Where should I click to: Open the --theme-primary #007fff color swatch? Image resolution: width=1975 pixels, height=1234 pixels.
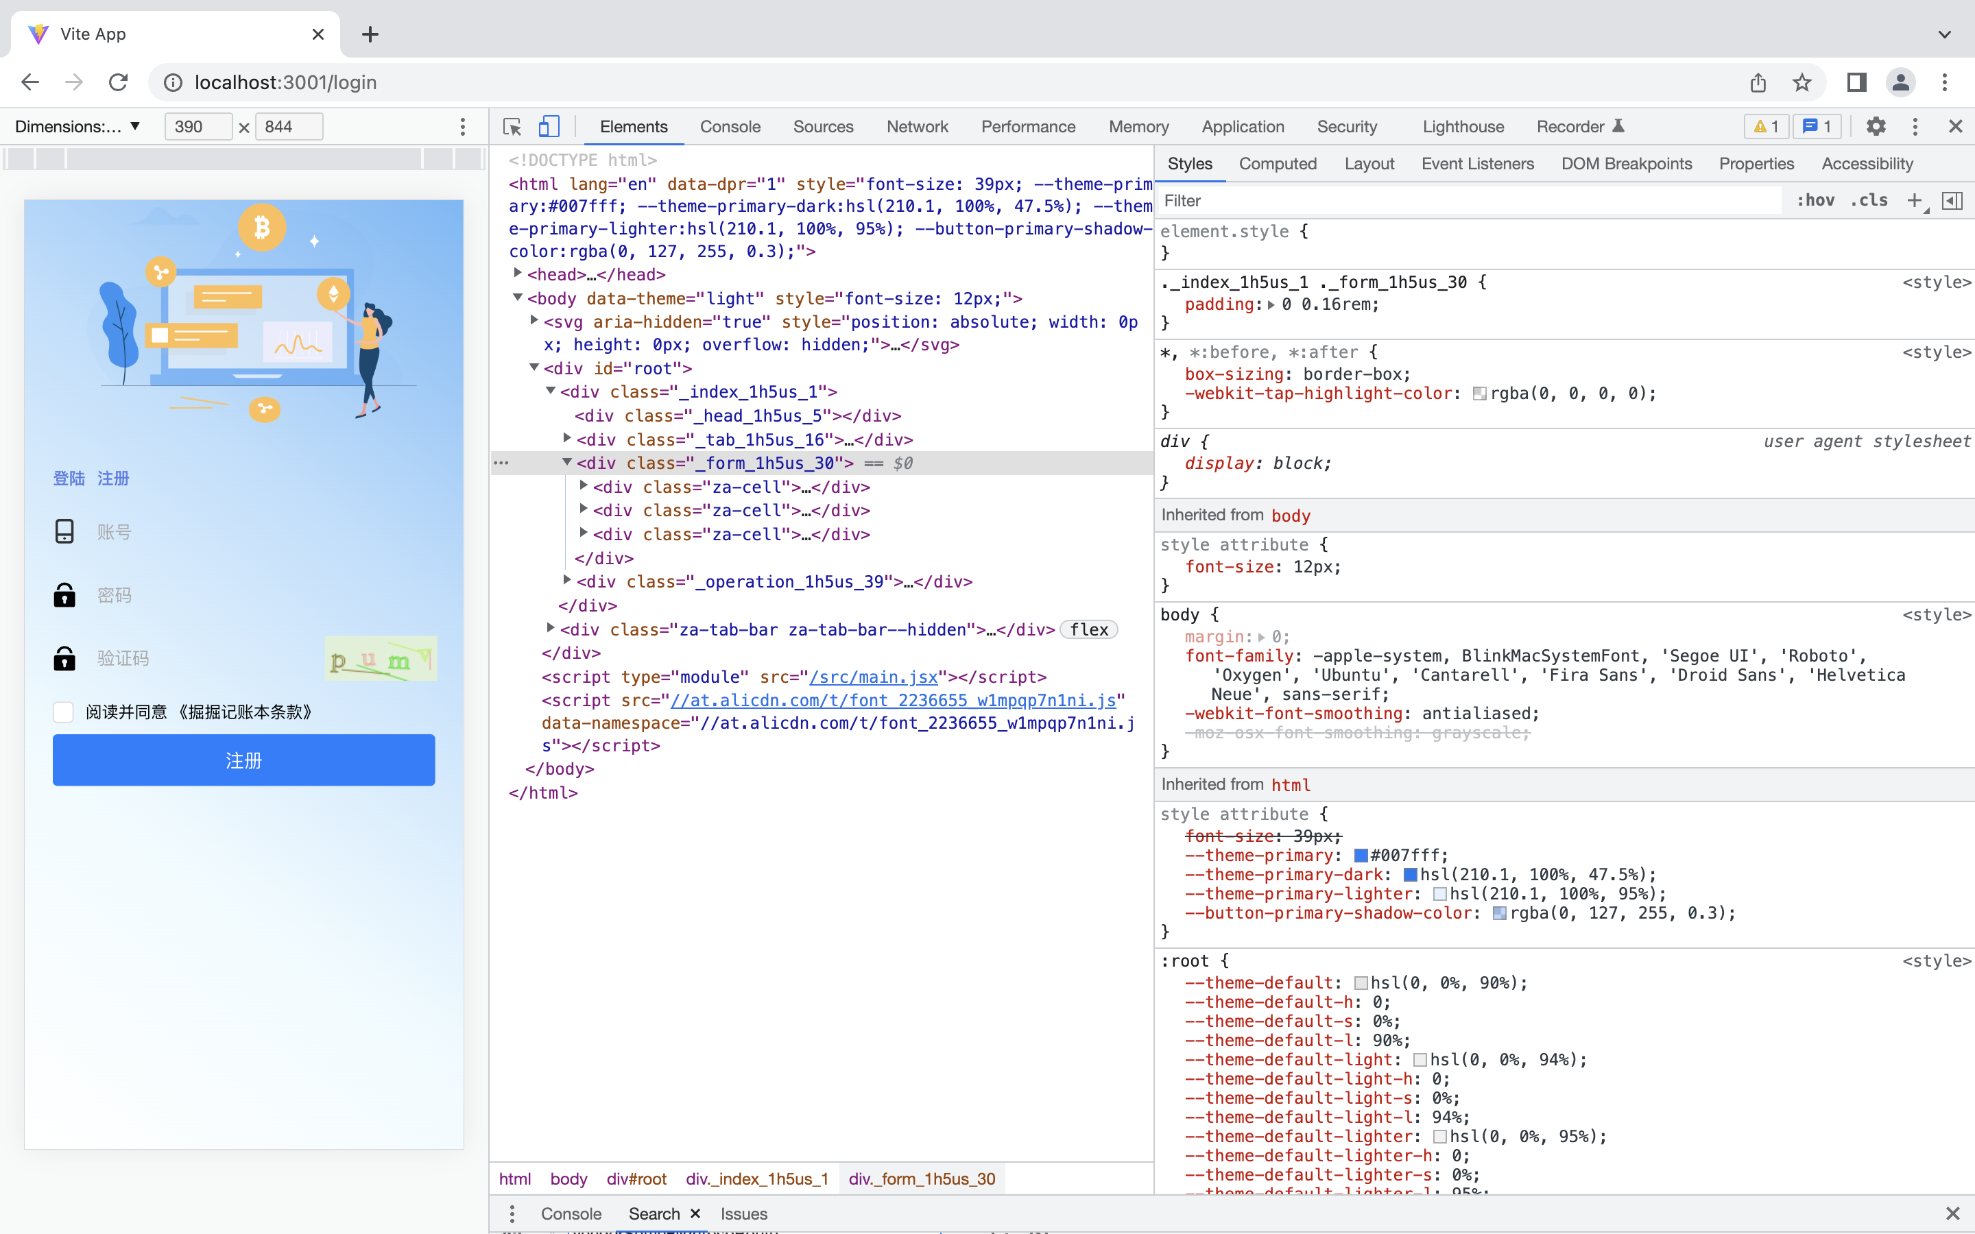(1361, 856)
